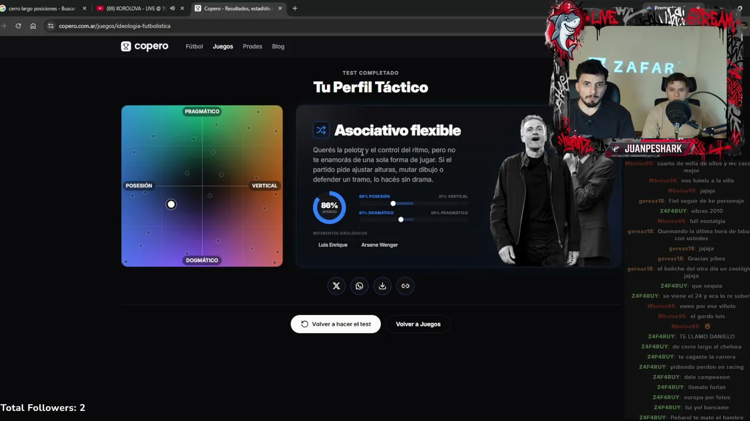Open the Juegos menu
750x421 pixels.
223,46
